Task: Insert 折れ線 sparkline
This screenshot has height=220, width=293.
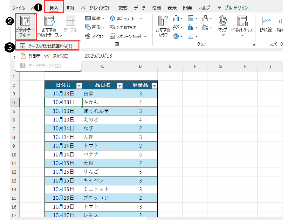Action: [266, 22]
